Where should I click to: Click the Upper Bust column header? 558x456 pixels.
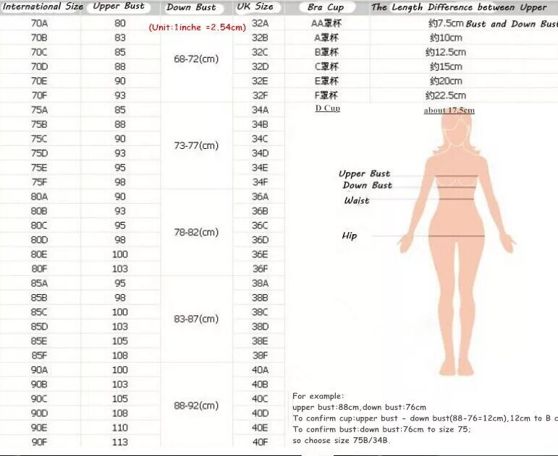119,7
